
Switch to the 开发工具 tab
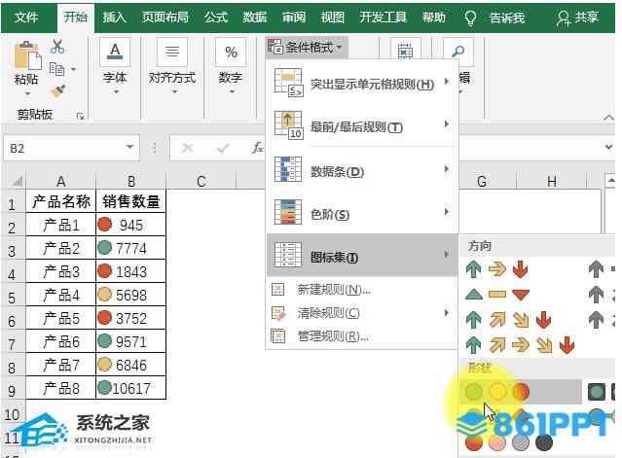pos(384,18)
